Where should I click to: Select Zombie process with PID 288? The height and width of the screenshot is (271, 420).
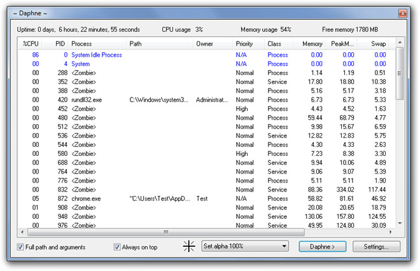(207, 73)
